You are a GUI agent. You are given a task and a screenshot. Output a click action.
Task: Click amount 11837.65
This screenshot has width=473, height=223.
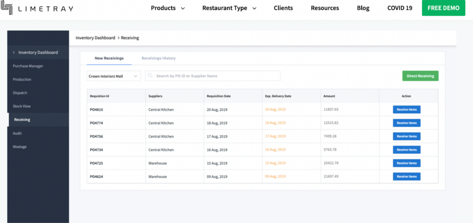coord(331,109)
